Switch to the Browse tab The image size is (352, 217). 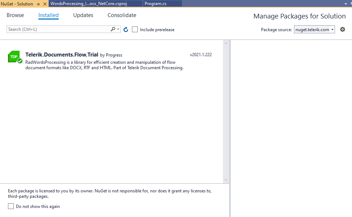coord(15,15)
